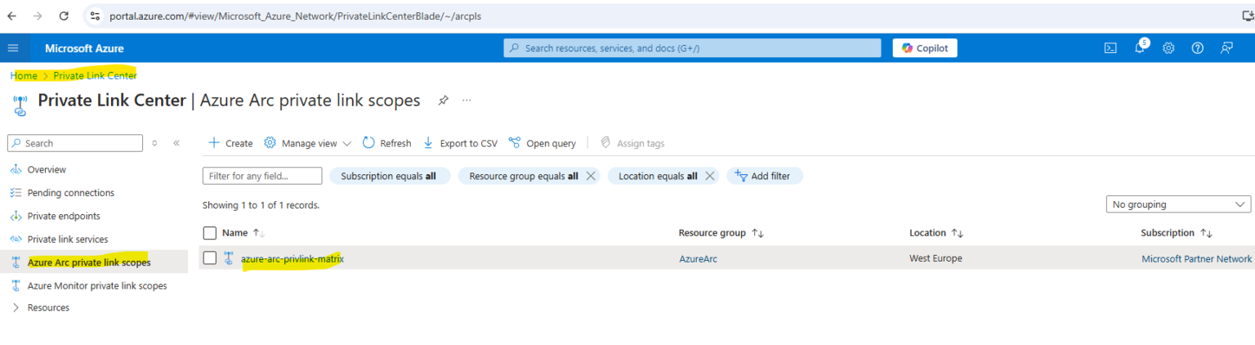Open portal settings gear
The image size is (1255, 345).
1168,48
